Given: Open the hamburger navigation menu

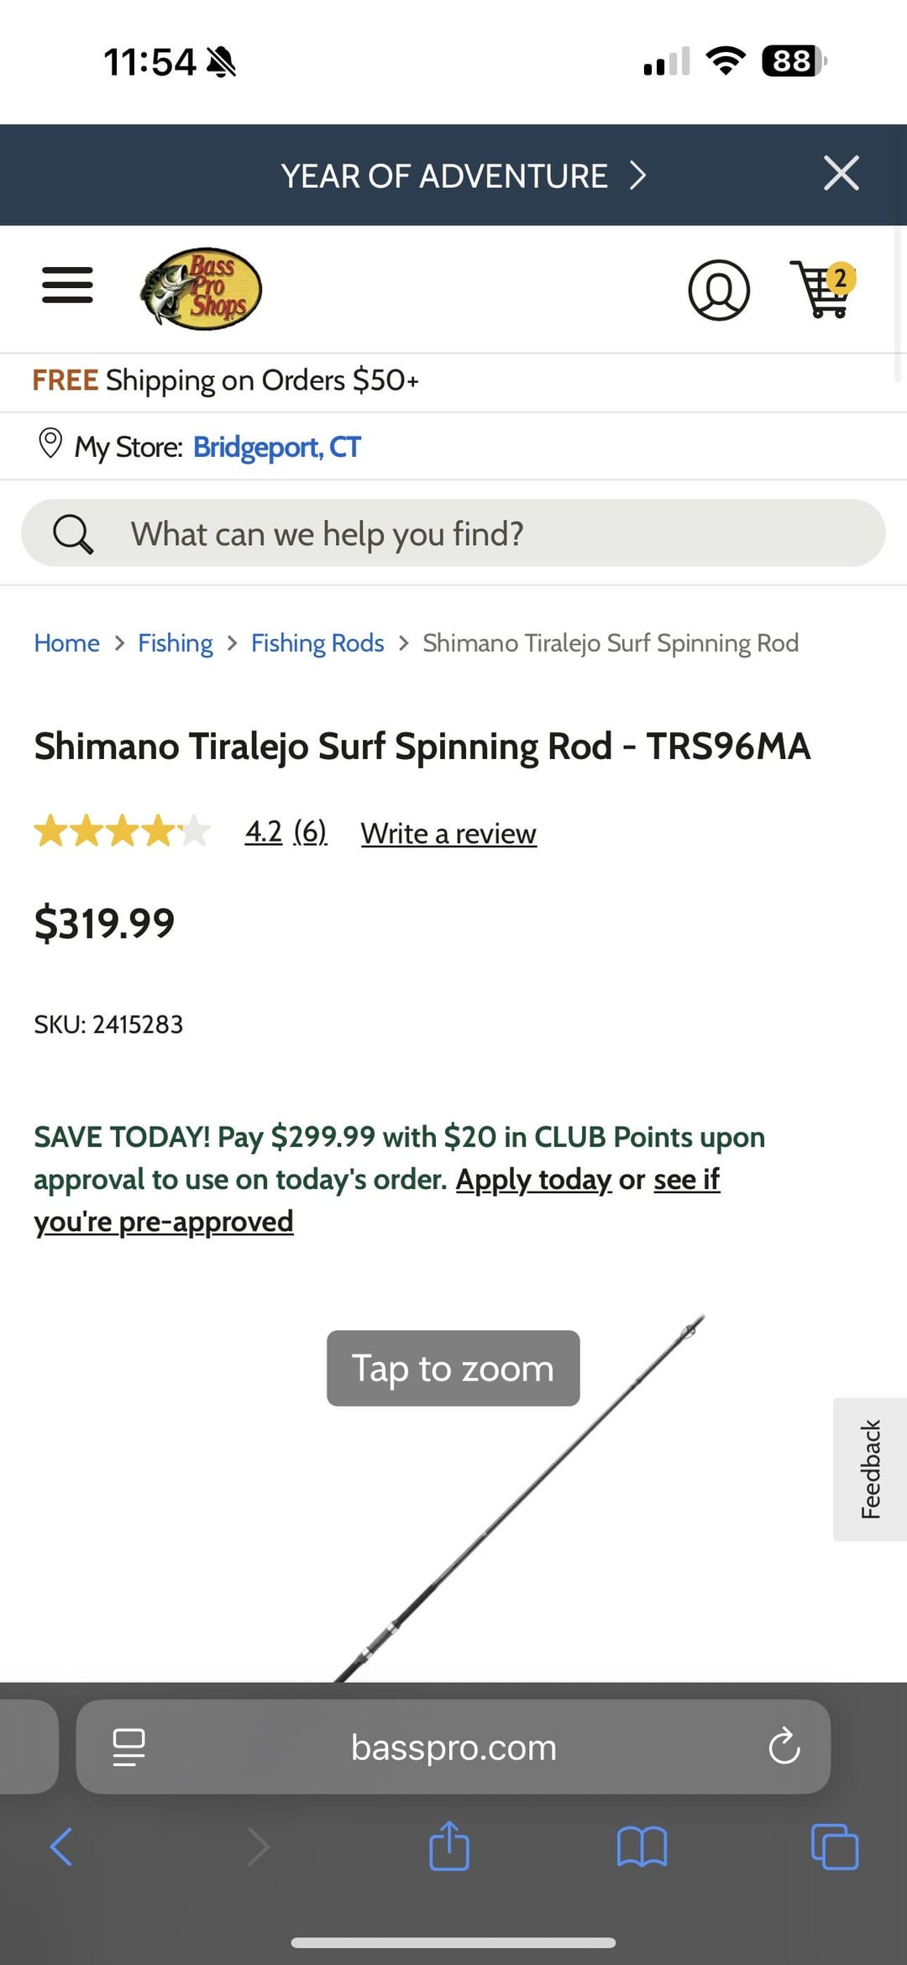Looking at the screenshot, I should 67,286.
